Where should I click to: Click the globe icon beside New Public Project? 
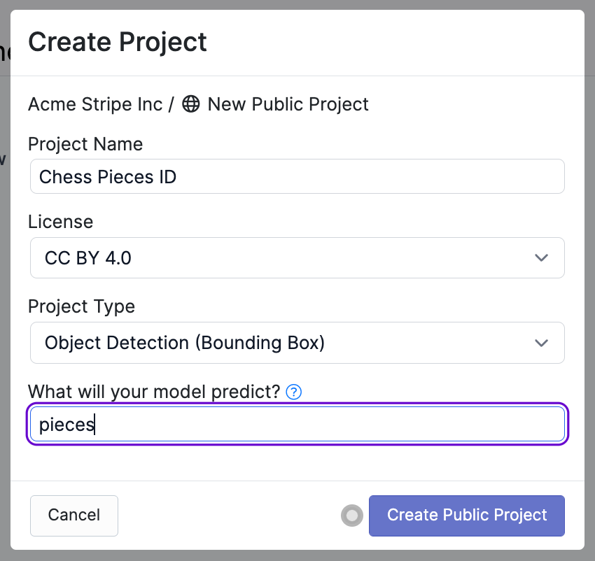tap(190, 104)
